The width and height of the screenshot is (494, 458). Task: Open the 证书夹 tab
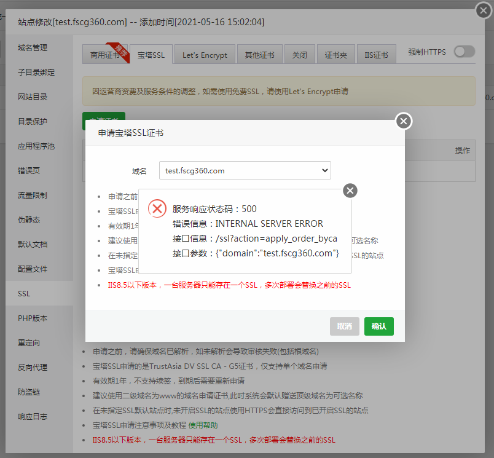(336, 55)
